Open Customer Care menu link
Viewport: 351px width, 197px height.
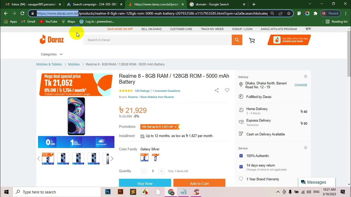pos(181,29)
